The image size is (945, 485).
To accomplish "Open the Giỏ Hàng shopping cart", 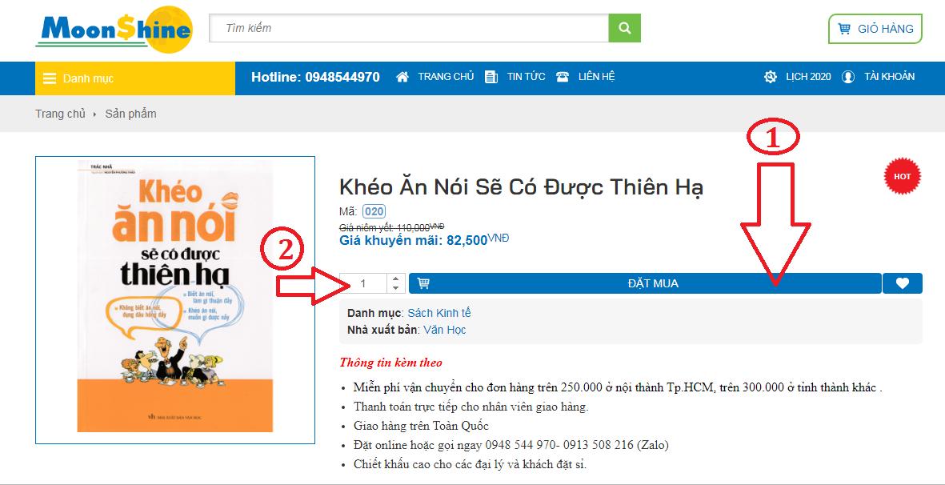I will pyautogui.click(x=875, y=29).
